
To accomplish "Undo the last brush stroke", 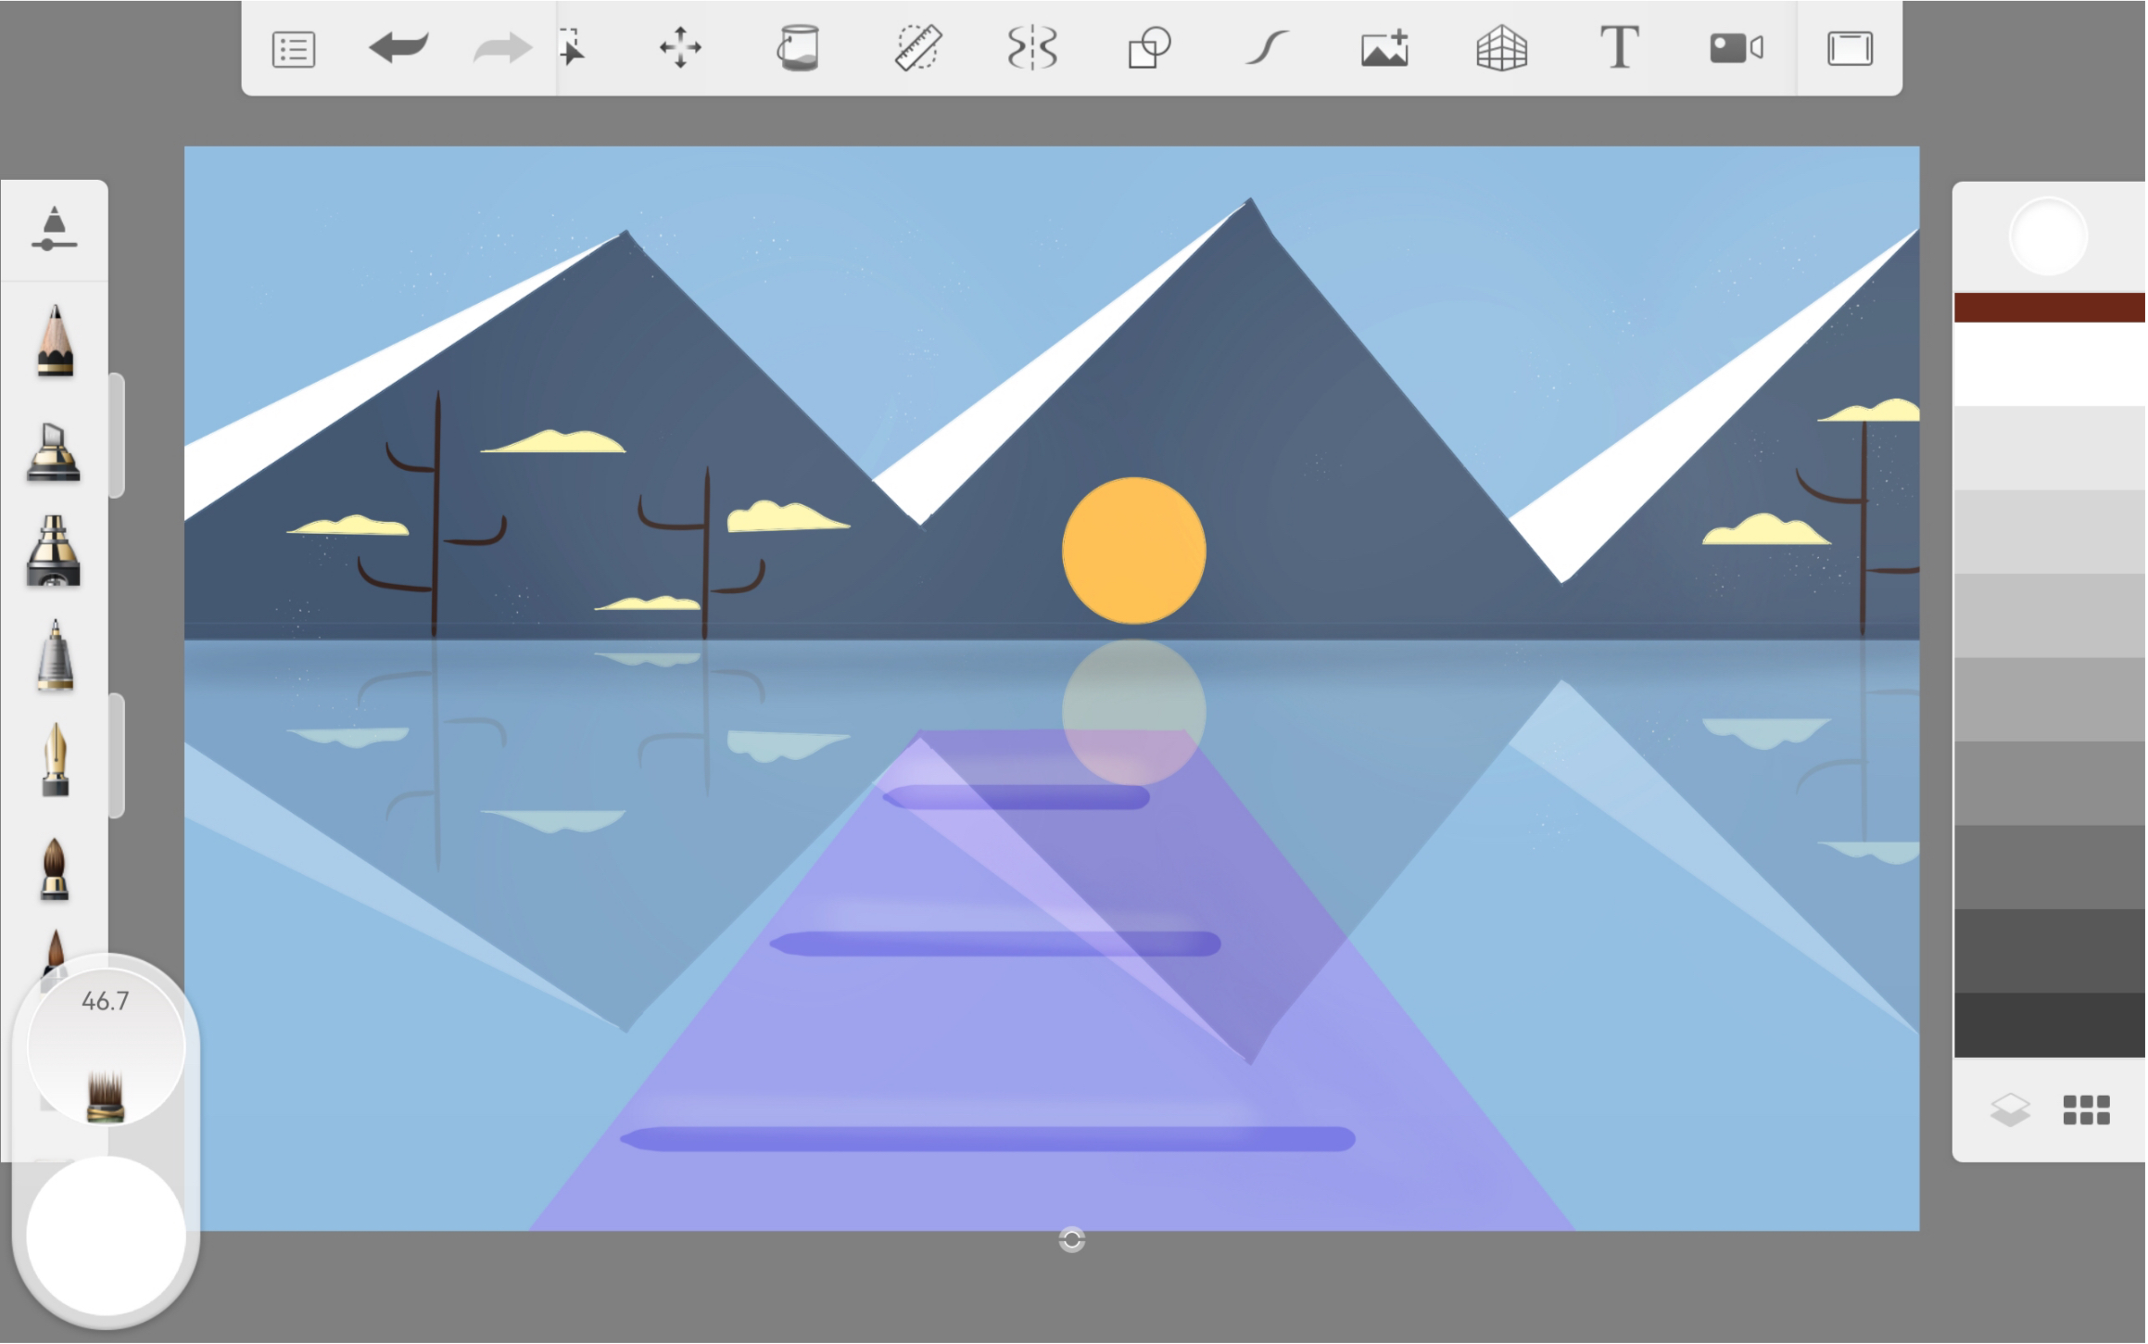I will coord(400,48).
